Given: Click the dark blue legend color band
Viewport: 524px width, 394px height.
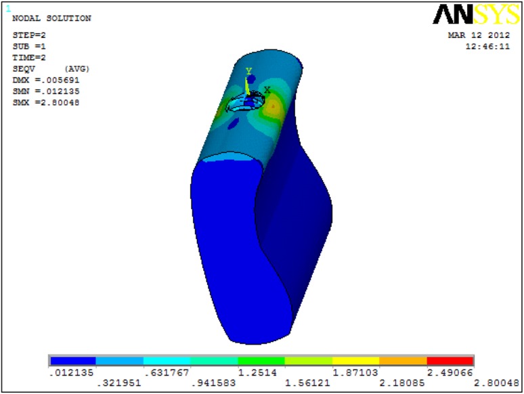Looking at the screenshot, I should point(73,361).
